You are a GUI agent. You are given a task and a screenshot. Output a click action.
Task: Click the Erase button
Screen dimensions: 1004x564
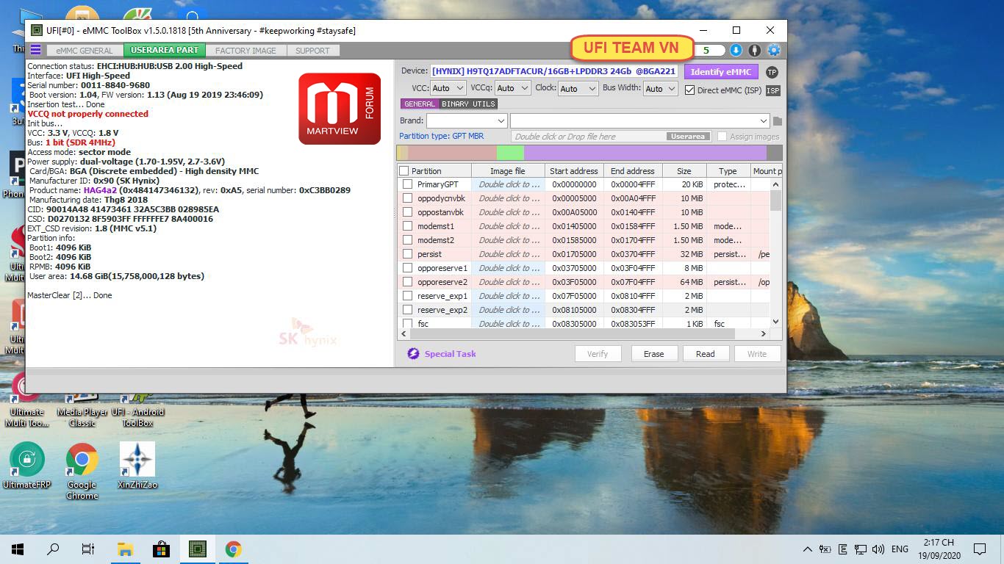coord(653,354)
